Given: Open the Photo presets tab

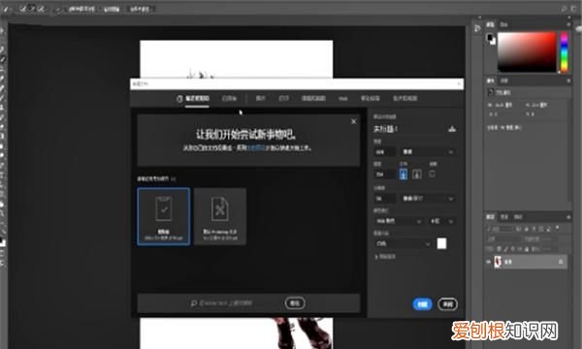Looking at the screenshot, I should (261, 98).
